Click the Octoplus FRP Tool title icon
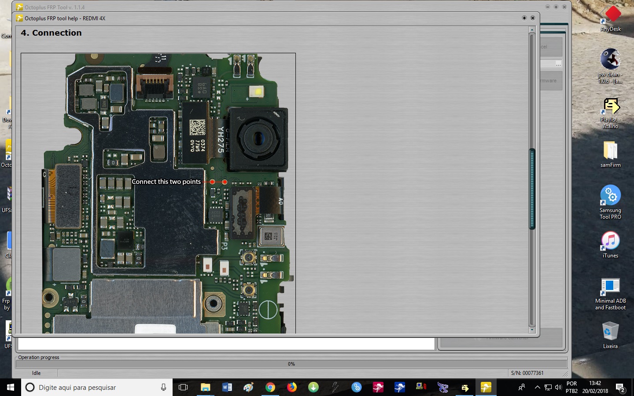This screenshot has width=634, height=396. 19,7
